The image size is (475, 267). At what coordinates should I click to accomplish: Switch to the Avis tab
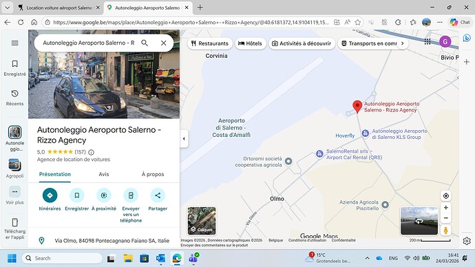[x=104, y=174]
